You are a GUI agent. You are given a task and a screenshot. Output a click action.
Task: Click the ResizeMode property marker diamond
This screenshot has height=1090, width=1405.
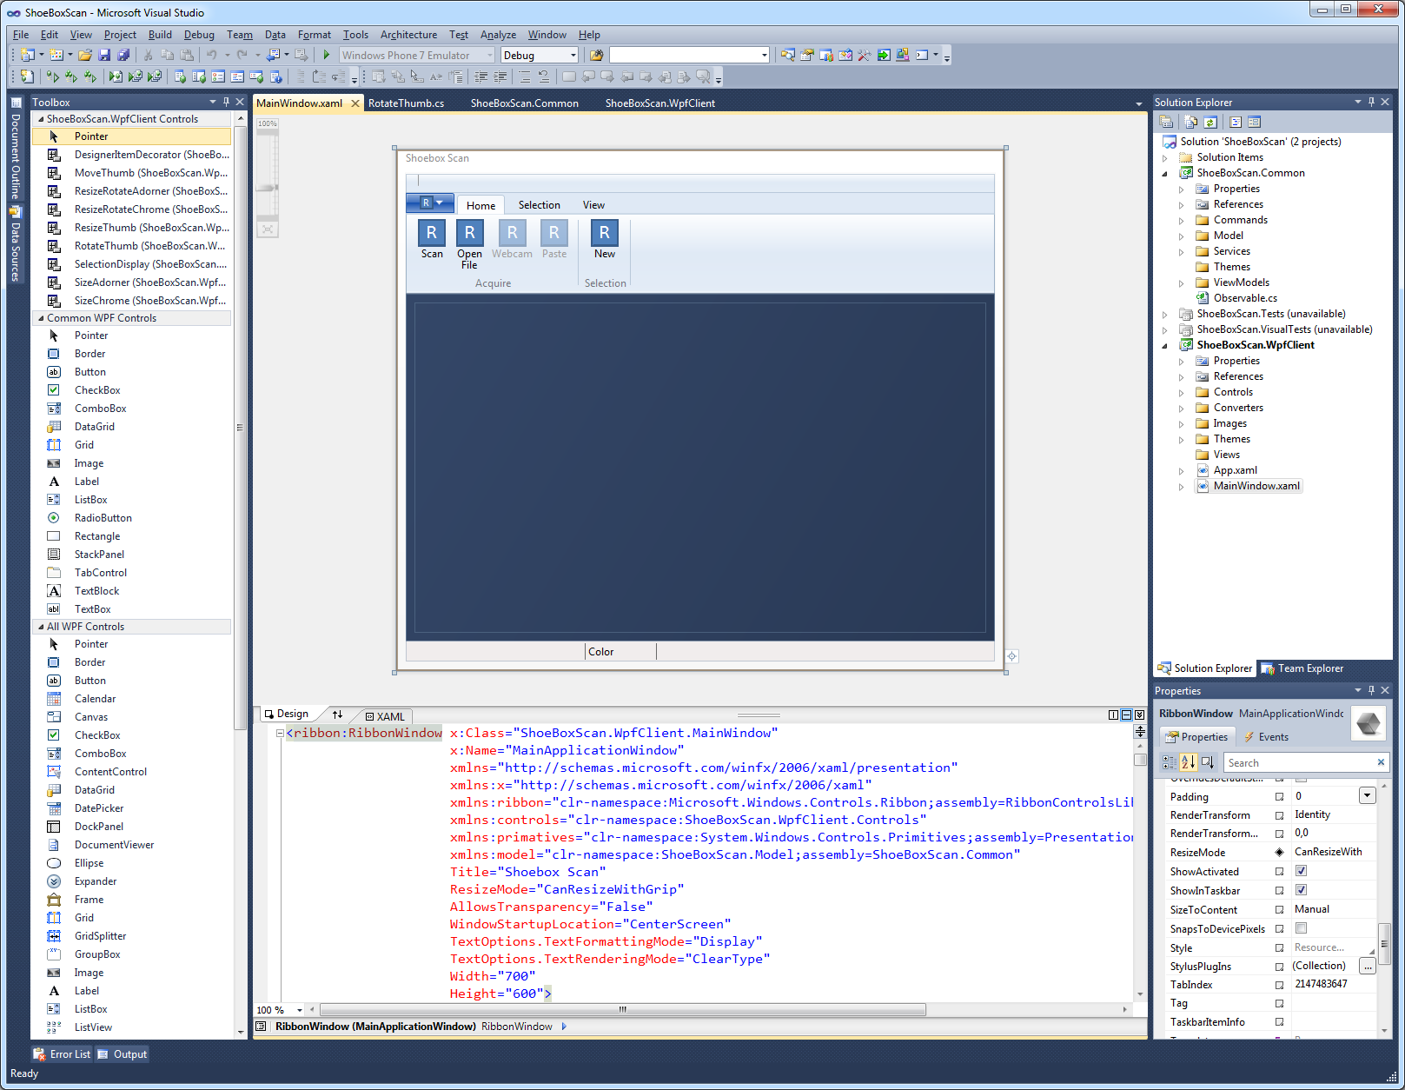[1279, 853]
